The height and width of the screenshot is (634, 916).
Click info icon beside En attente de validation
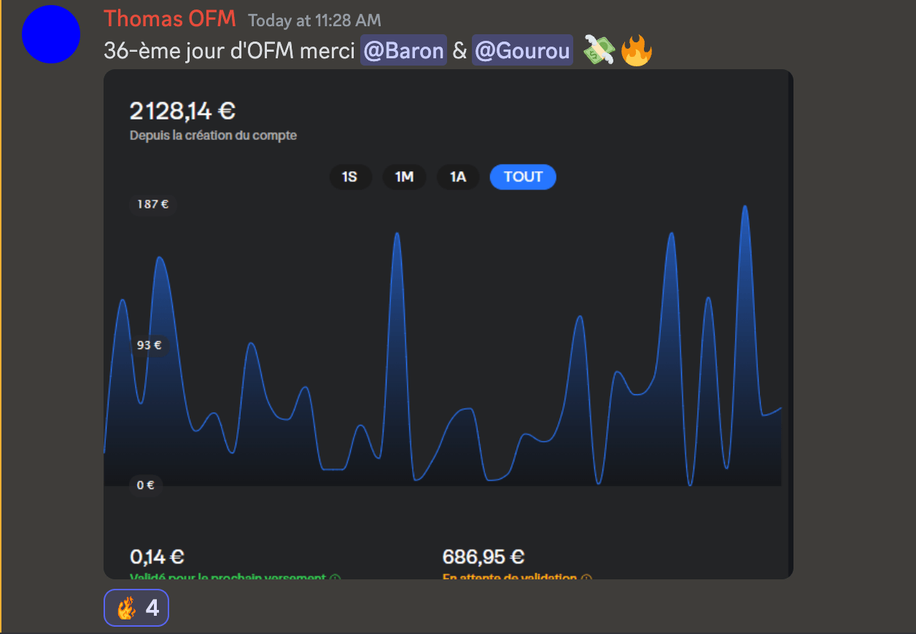(586, 578)
